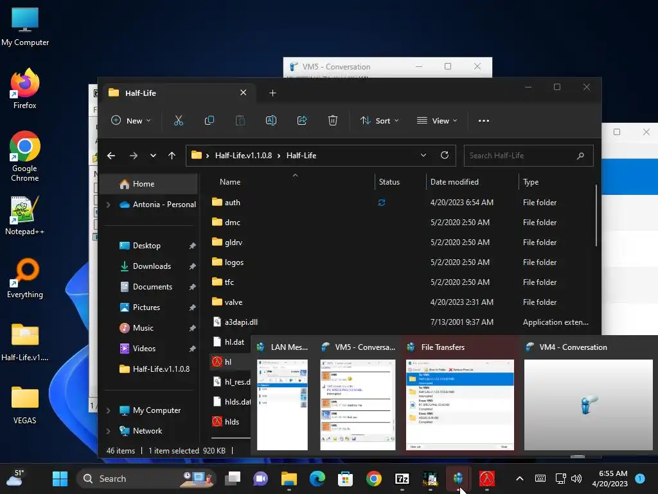Click the Copy icon in Explorer toolbar
Screen dimensions: 658x494
[209, 120]
